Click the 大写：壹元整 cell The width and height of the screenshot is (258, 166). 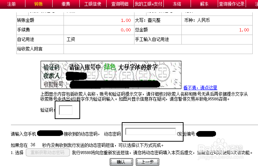pyautogui.click(x=158, y=20)
